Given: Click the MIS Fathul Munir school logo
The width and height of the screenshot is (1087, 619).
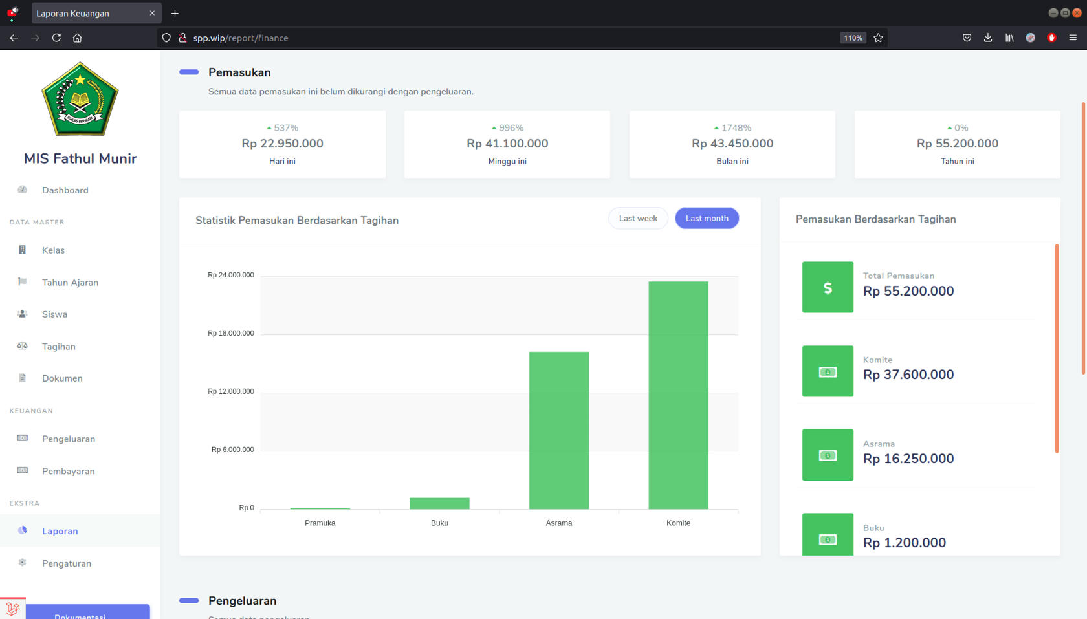Looking at the screenshot, I should point(80,99).
